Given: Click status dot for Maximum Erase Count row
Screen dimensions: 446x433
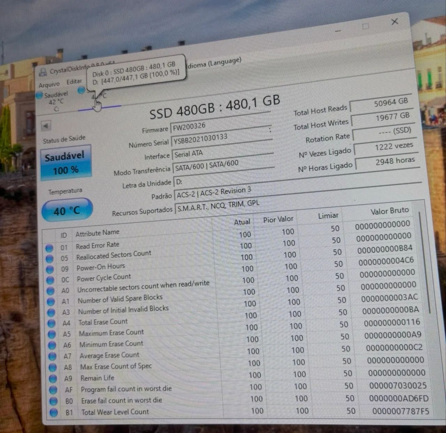Looking at the screenshot, I should [52, 334].
